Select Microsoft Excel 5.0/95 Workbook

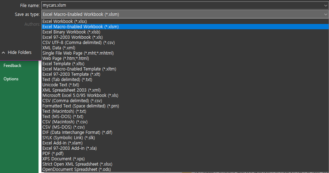[x=185, y=95]
